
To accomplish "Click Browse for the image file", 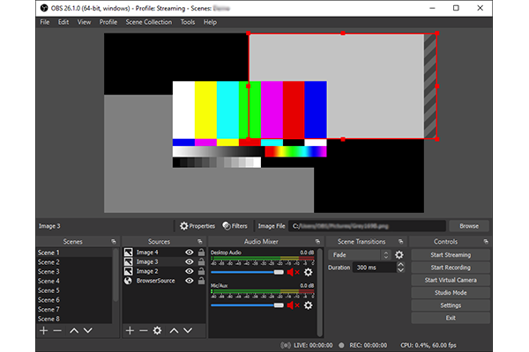I will [468, 226].
